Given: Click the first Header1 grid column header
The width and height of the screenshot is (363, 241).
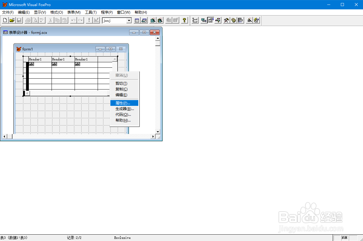Looking at the screenshot, I should 40,59.
